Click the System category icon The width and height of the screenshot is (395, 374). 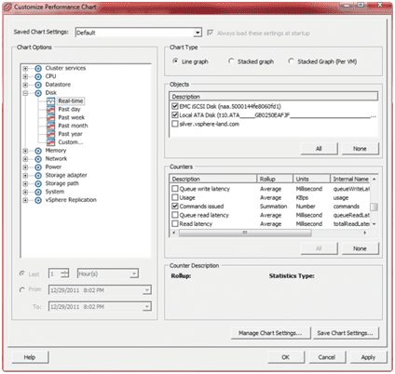[38, 192]
